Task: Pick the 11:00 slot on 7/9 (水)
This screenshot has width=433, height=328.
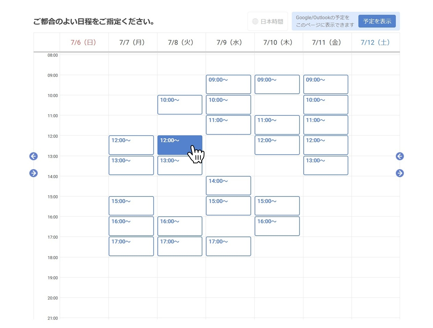Action: [x=228, y=125]
